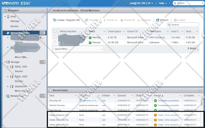The height and width of the screenshot is (128, 205).
Task: Click the RAID_SSD datastore icon
Action: (12, 67)
